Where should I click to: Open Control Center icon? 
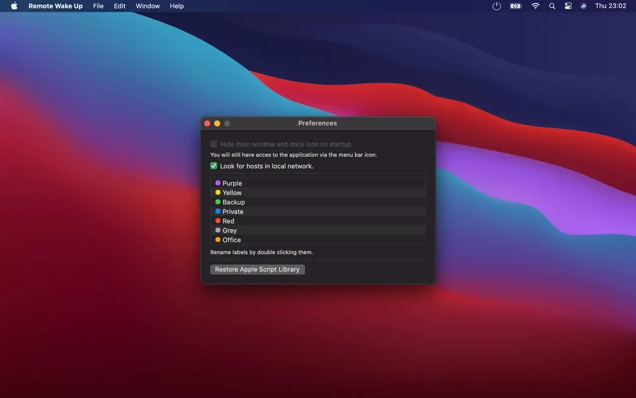coord(568,6)
